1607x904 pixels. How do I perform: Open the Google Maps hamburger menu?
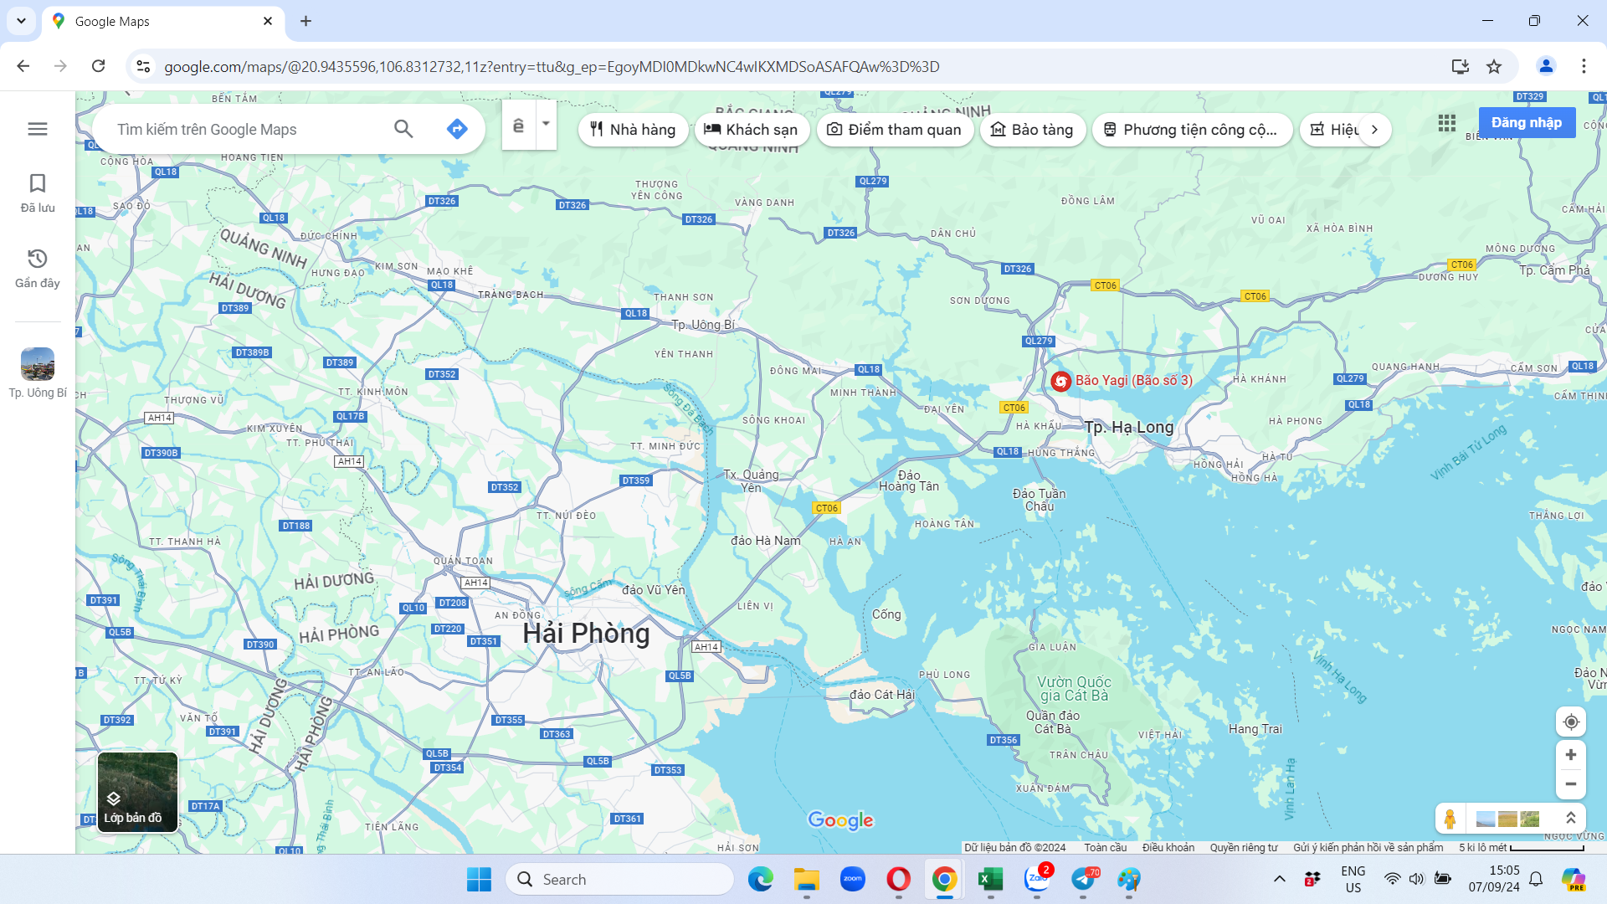pos(38,129)
